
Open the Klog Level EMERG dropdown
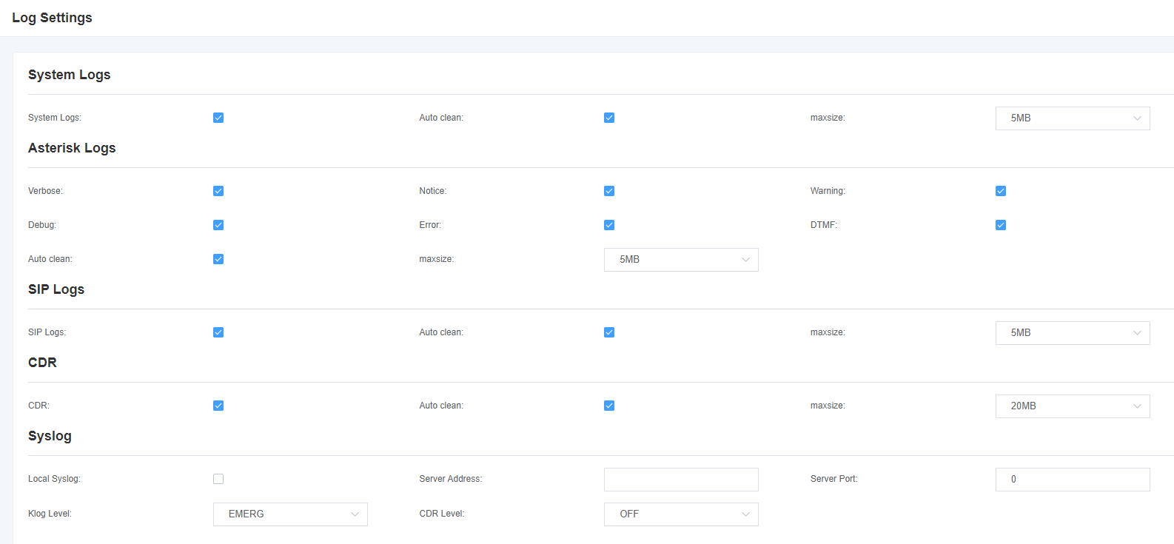290,514
